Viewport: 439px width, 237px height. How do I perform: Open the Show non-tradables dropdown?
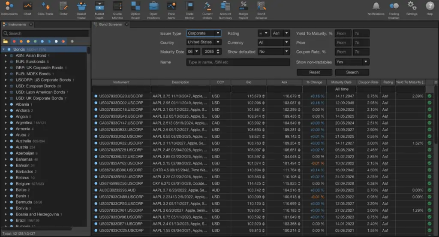pos(352,62)
